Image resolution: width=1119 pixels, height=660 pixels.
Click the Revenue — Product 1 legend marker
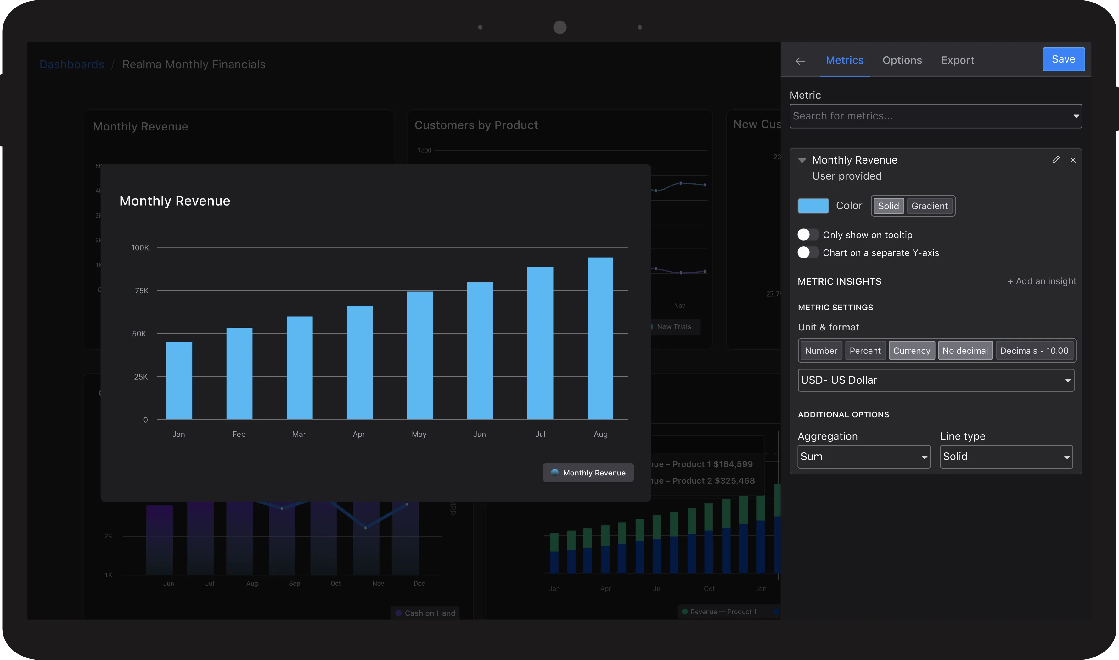(684, 612)
